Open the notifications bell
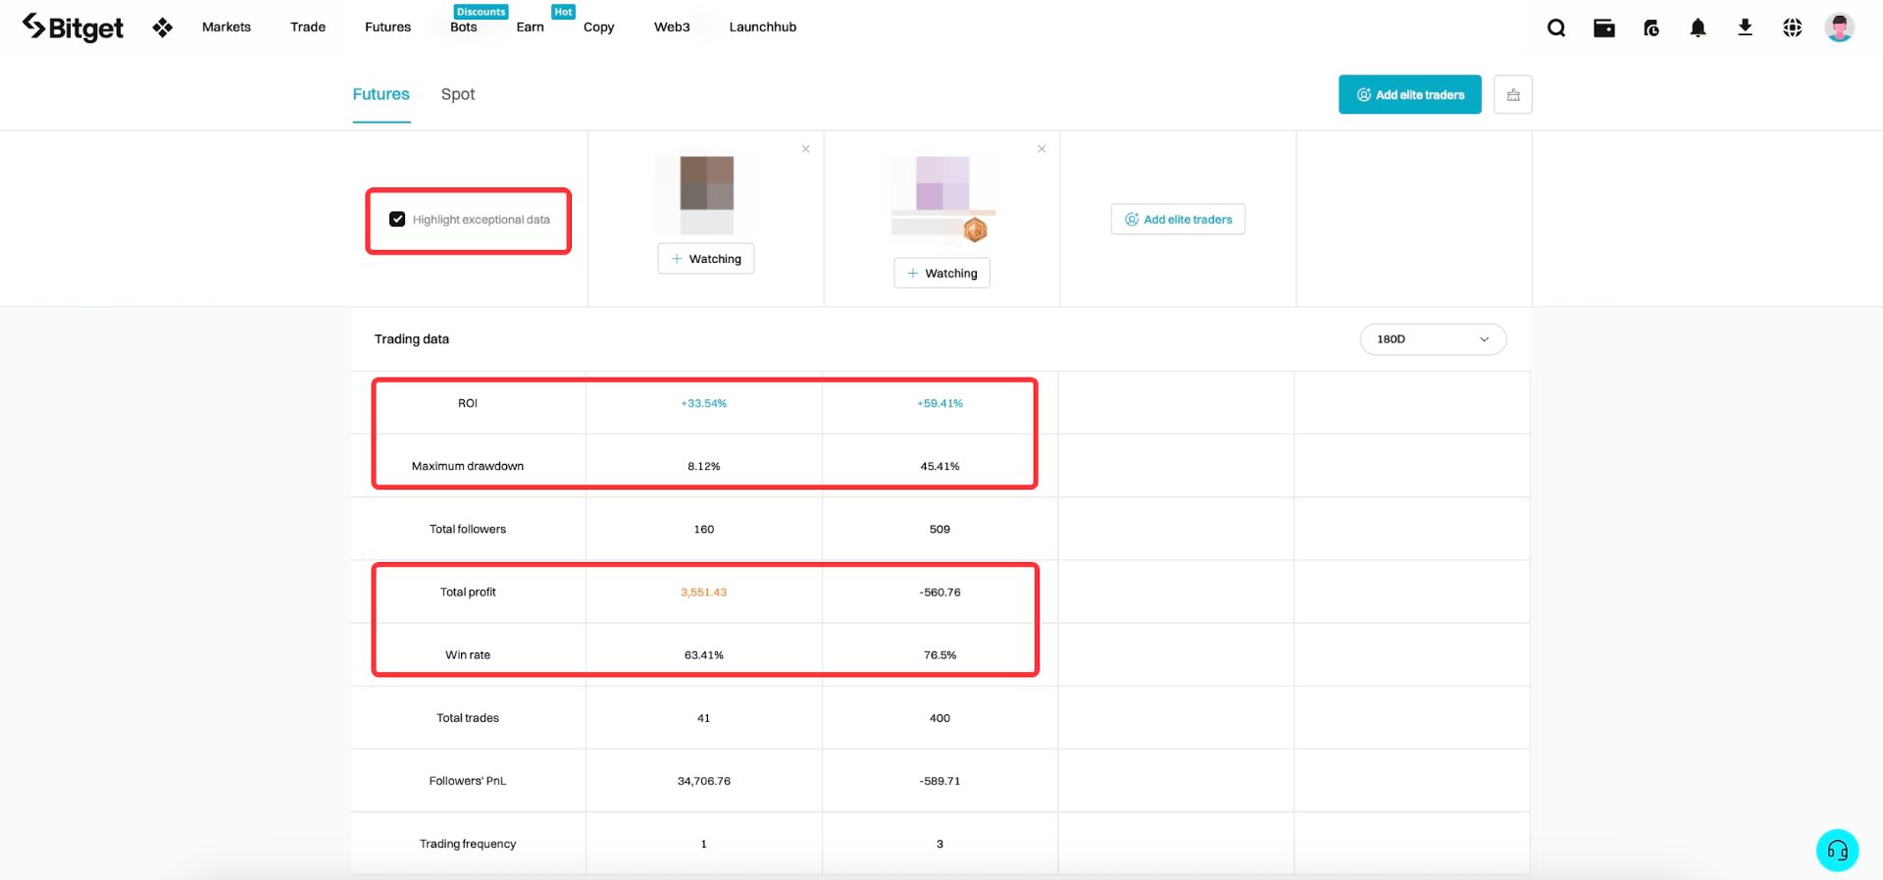Screen dimensions: 1883x880 (x=1699, y=27)
